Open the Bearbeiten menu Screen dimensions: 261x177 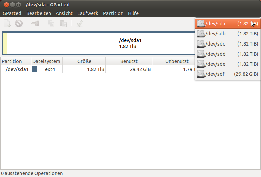pos(39,13)
